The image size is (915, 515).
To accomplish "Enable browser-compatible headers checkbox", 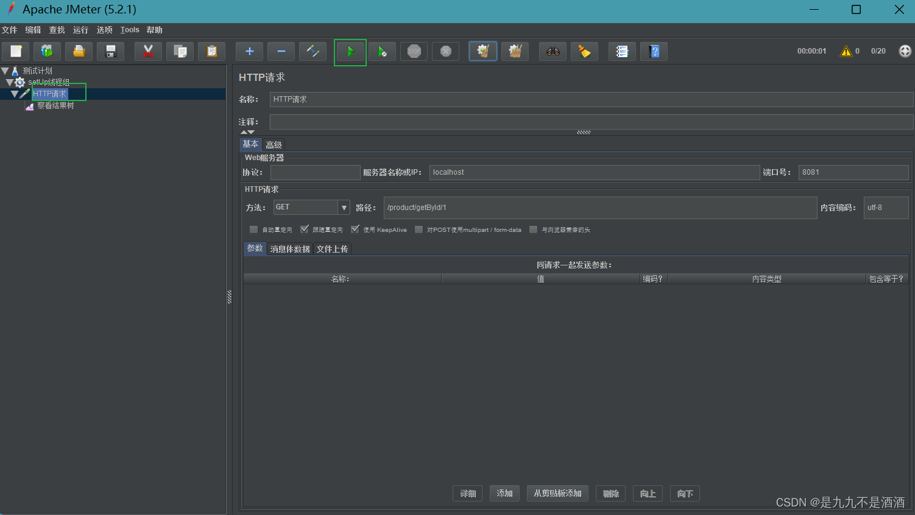I will pos(534,229).
